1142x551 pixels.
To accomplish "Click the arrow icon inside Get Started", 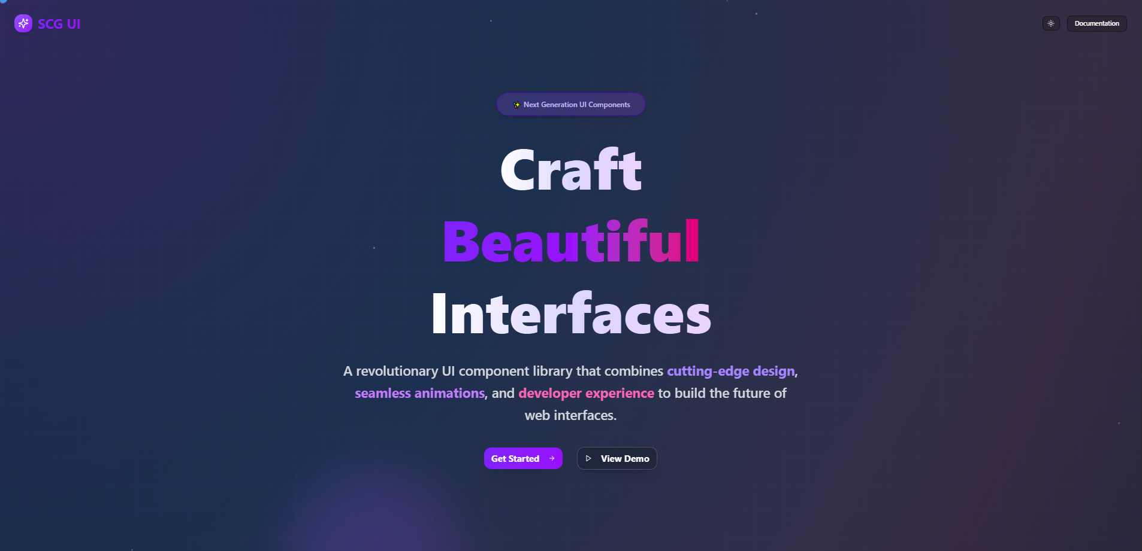I will tap(551, 458).
